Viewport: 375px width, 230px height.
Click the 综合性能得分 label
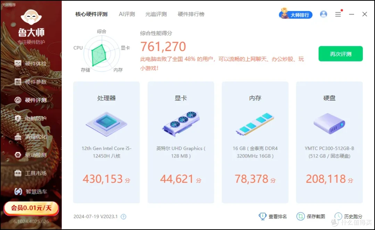coord(156,33)
